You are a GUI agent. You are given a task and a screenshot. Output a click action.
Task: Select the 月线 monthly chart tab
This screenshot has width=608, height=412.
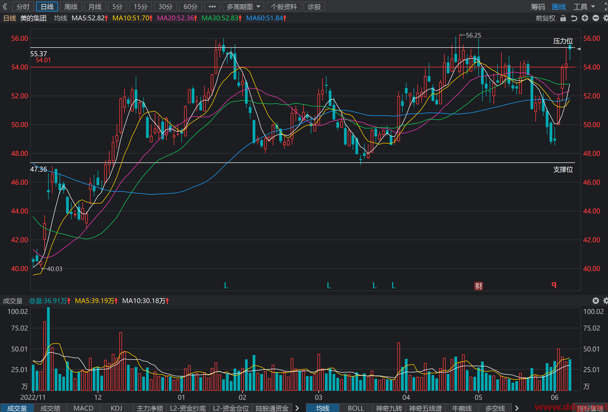(x=95, y=7)
